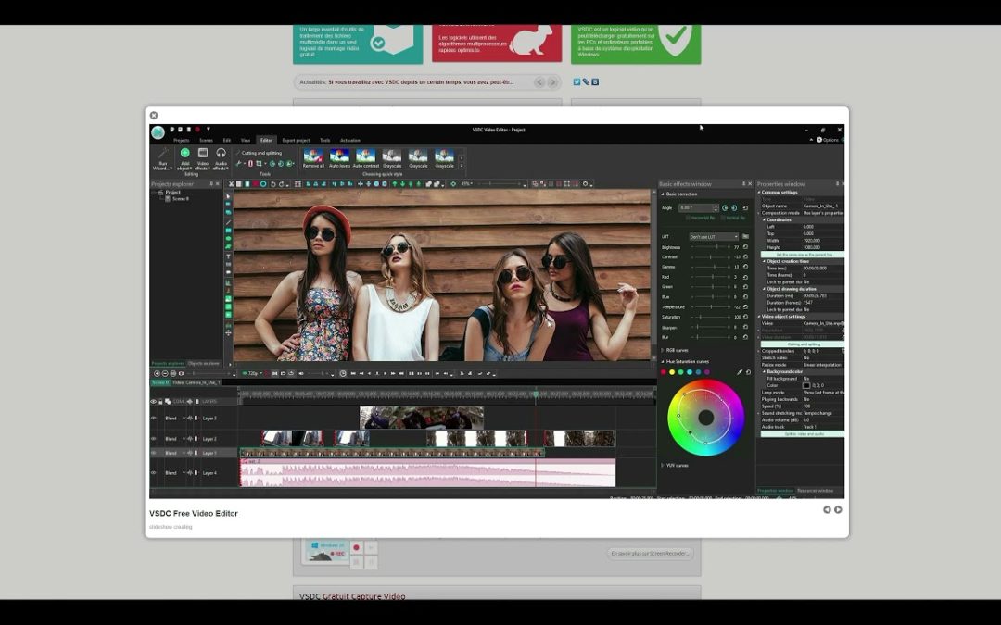Pick the eyedropper in Hue Saturation curves

[740, 372]
